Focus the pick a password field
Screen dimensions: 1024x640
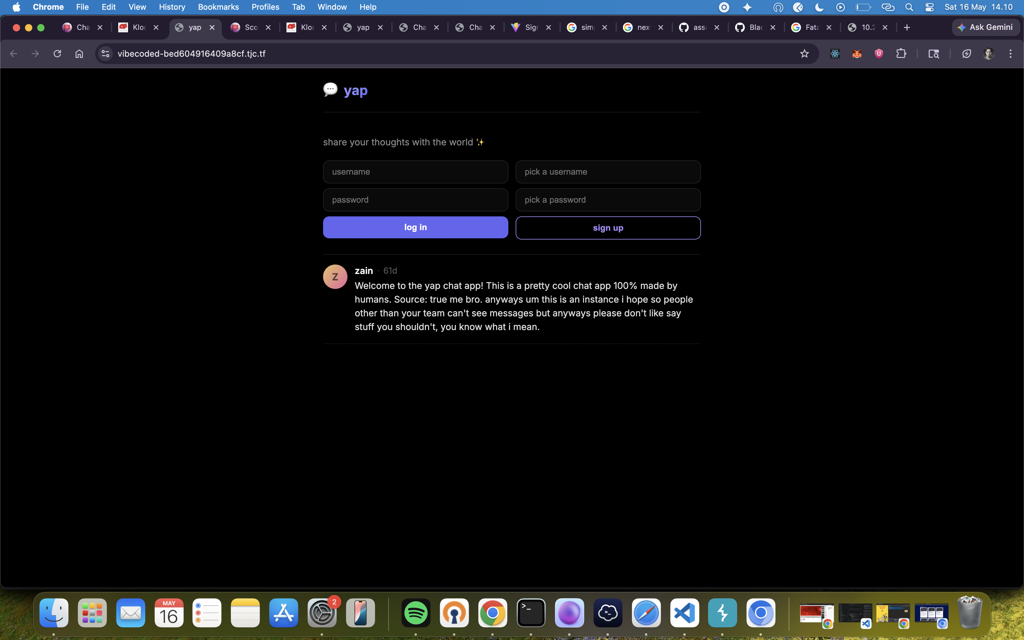click(x=608, y=200)
